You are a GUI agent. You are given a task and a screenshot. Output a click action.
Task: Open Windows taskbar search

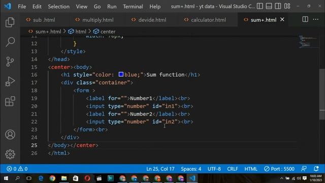pos(17,178)
